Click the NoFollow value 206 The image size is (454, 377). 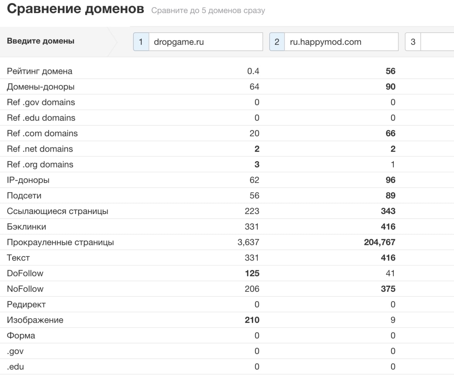coord(252,289)
